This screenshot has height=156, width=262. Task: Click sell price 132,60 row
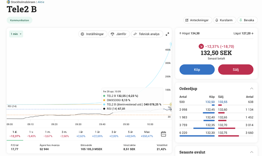click(x=223, y=109)
